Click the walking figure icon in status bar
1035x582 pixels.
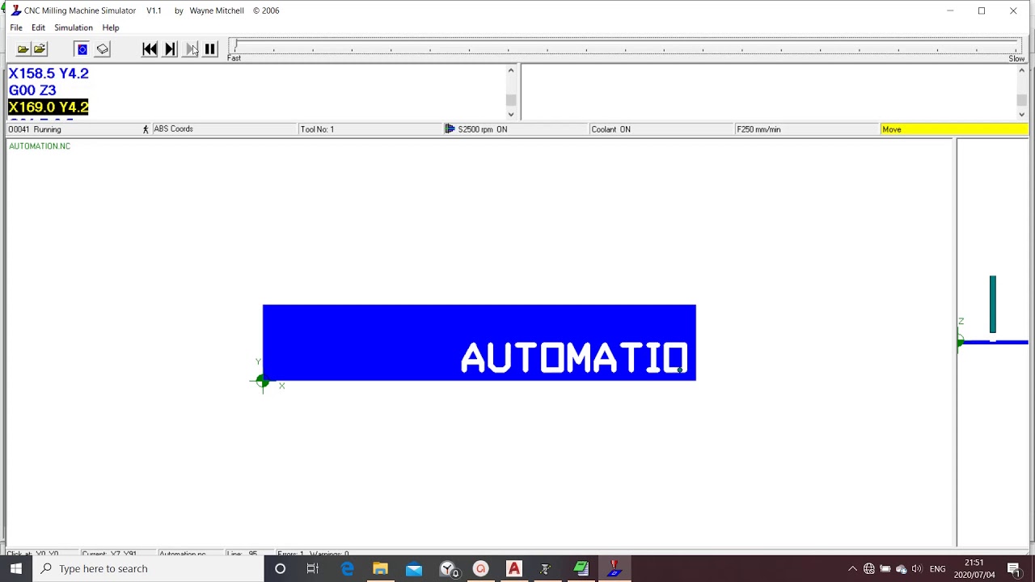(146, 129)
